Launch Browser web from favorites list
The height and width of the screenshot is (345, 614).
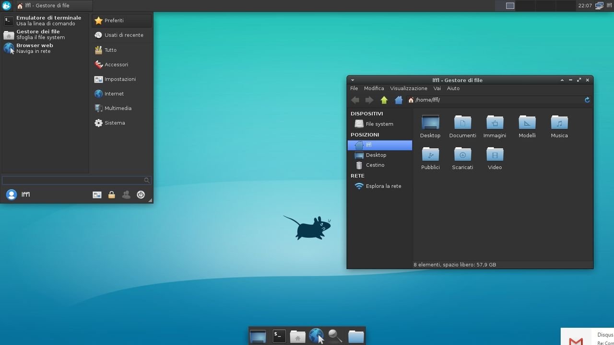(35, 48)
